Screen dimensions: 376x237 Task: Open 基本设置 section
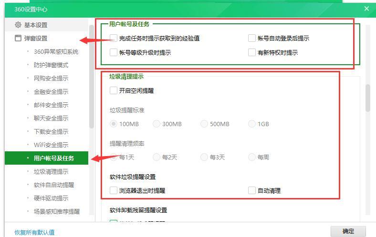tap(46, 25)
